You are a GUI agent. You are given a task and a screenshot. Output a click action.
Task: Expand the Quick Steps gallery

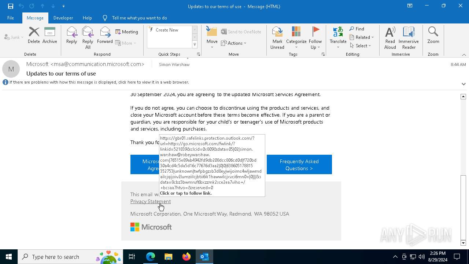tap(195, 45)
